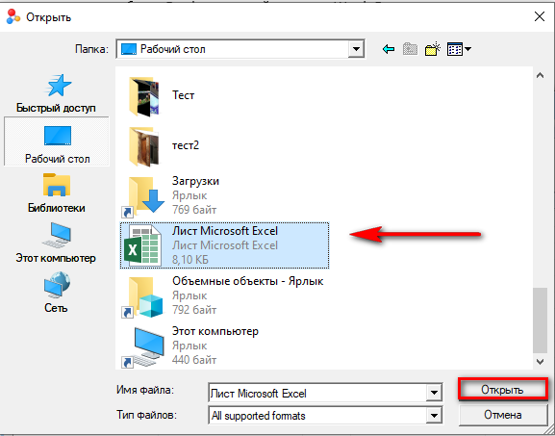Click inside the Имя файла text field
Screen dimensions: 555x436
point(317,393)
